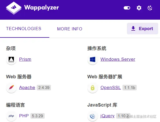Click the 编程语言 category heading
160x122 pixels.
coord(15,105)
